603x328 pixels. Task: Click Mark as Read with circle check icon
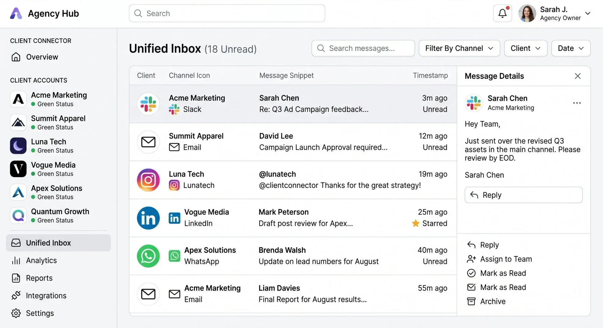[497, 273]
